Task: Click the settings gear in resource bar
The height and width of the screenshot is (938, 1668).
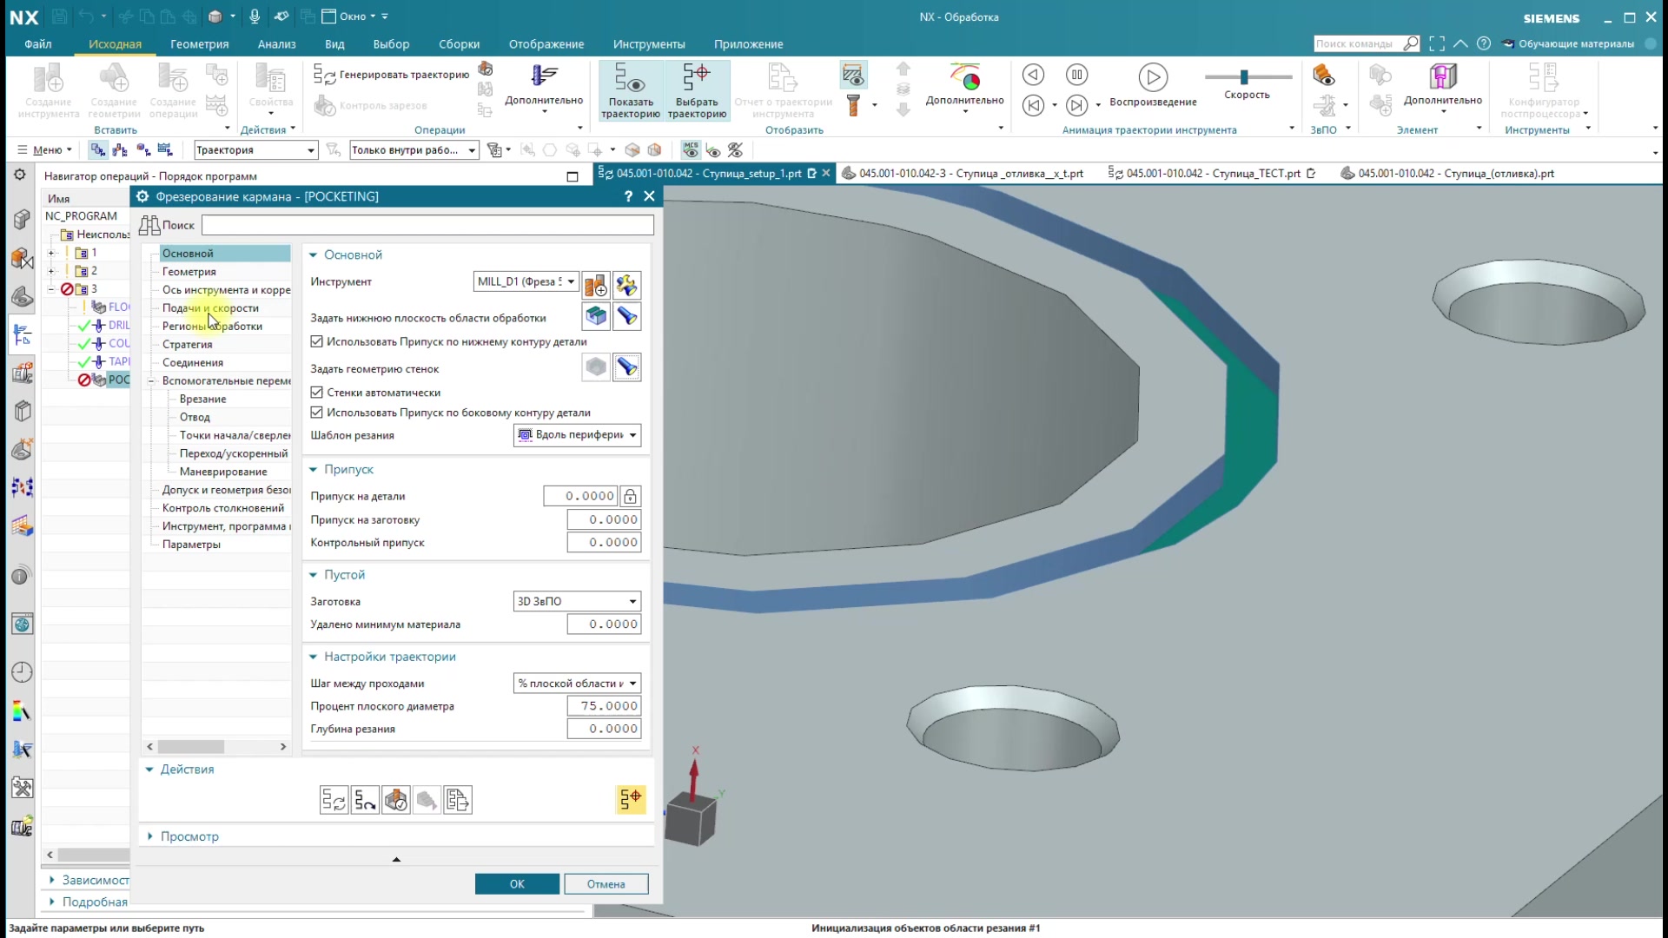Action: point(20,175)
